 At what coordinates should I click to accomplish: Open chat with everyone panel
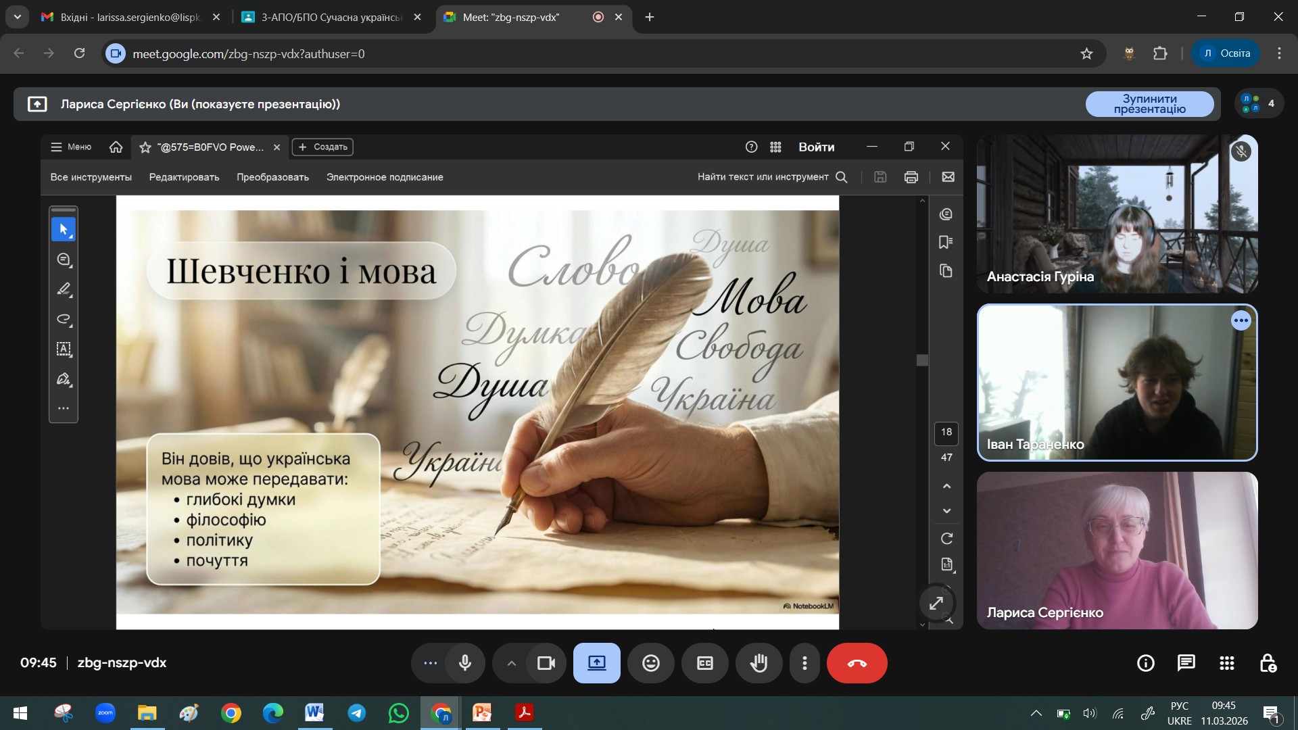[x=1186, y=663]
